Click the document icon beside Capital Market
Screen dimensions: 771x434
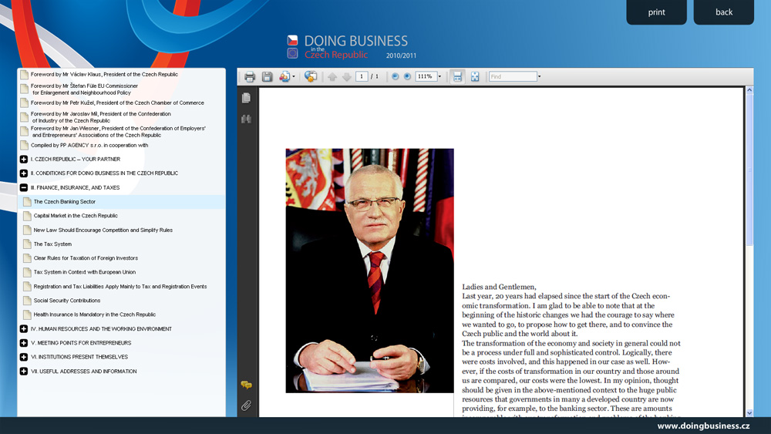point(27,215)
